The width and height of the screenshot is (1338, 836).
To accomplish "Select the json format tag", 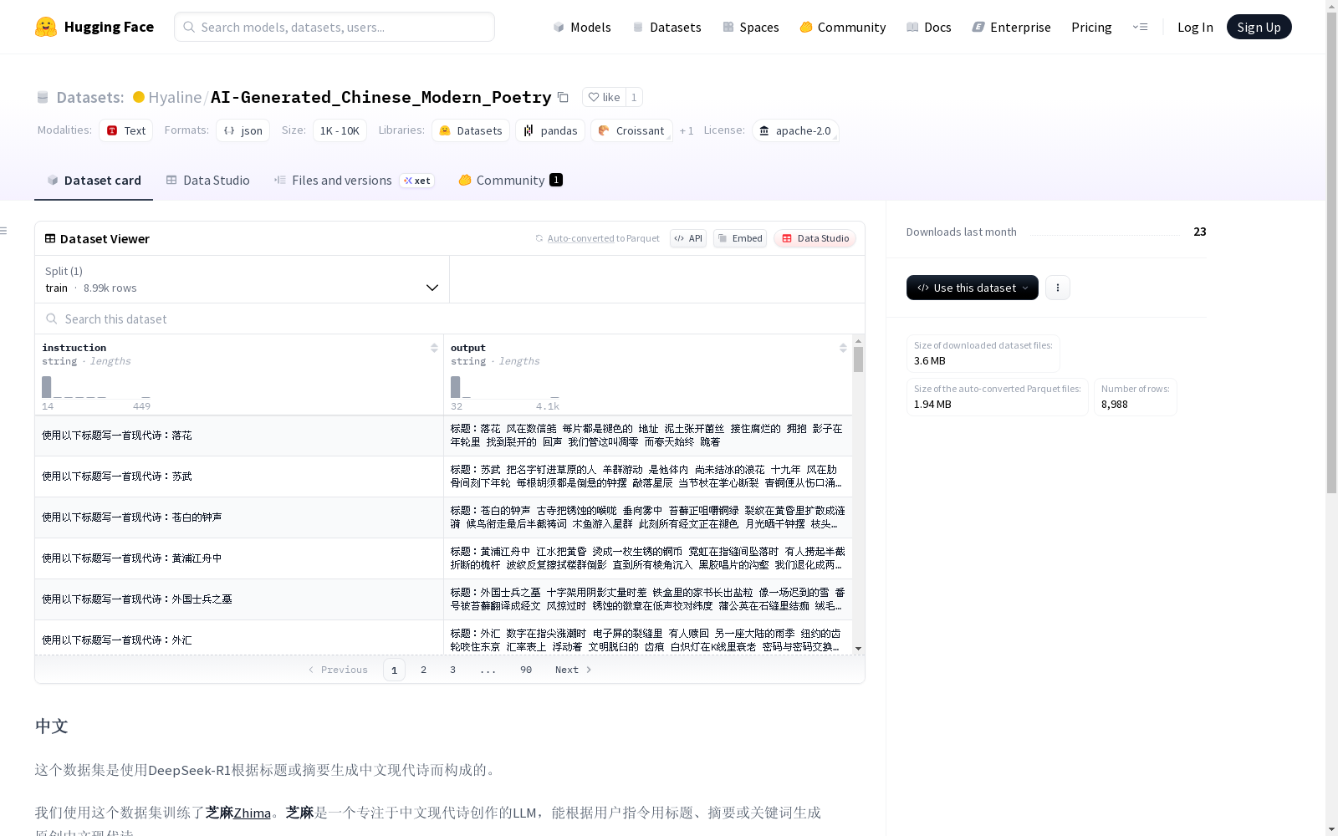I will coord(243,130).
